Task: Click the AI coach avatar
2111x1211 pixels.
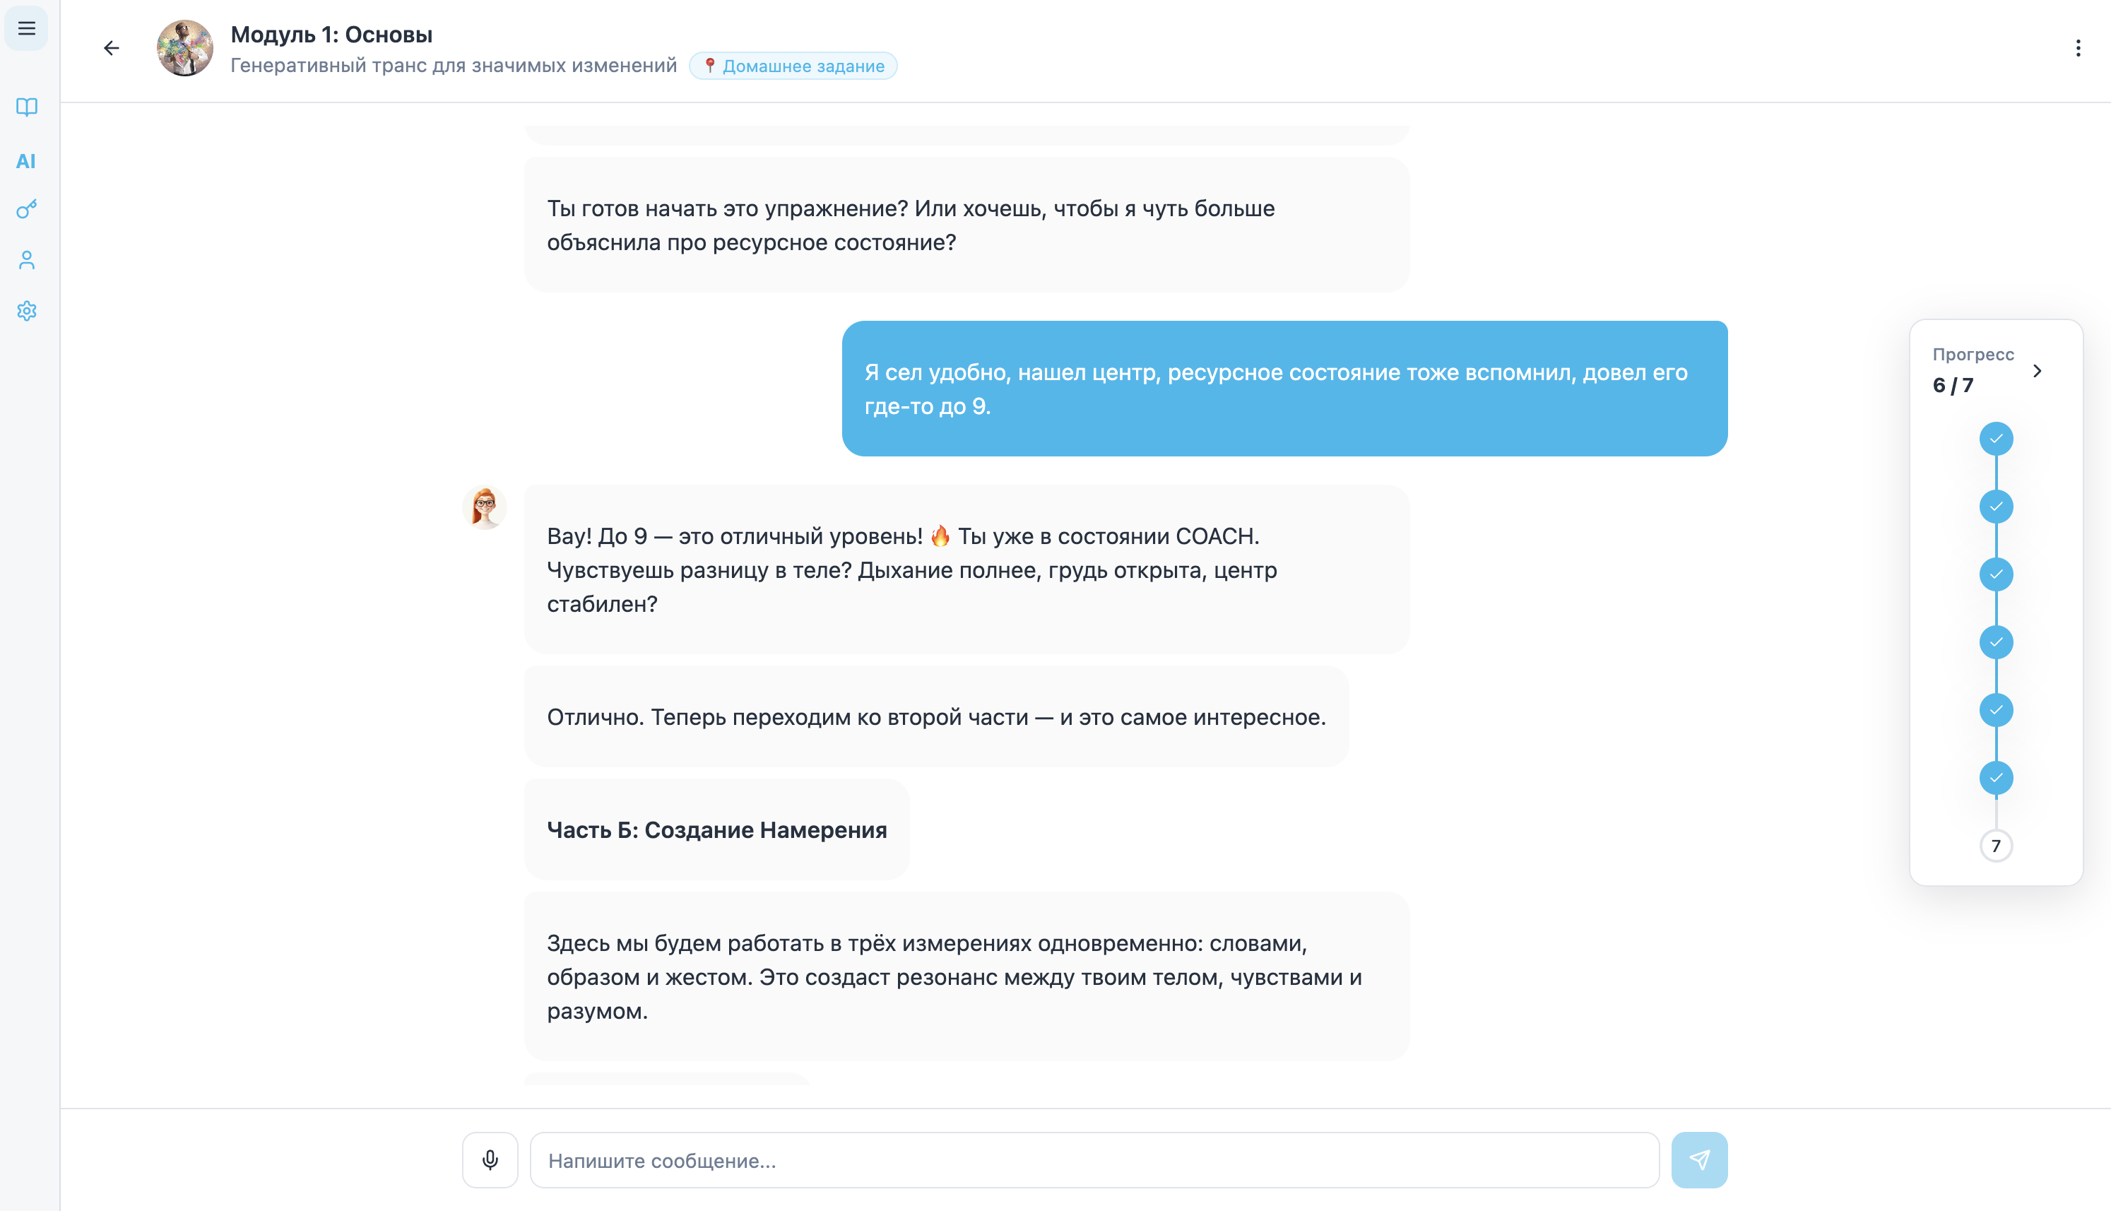Action: pos(485,507)
